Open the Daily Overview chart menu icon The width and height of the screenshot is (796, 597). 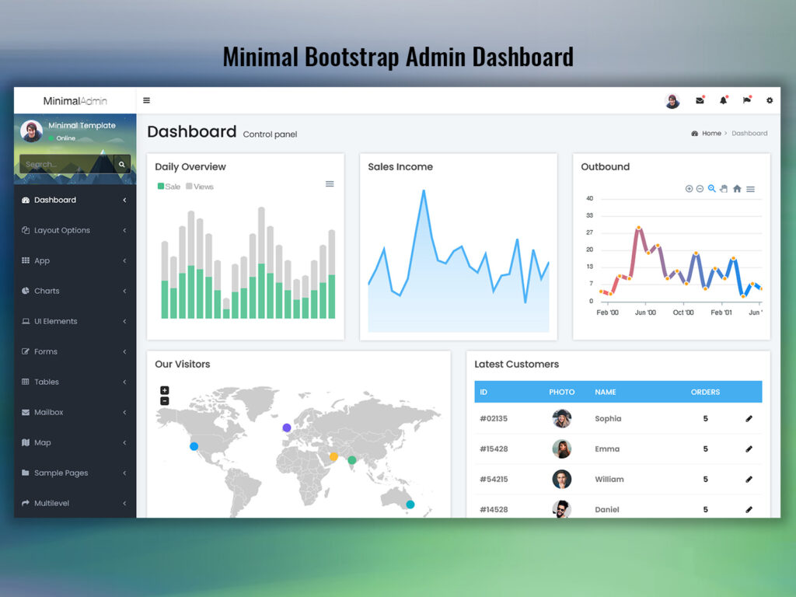330,183
